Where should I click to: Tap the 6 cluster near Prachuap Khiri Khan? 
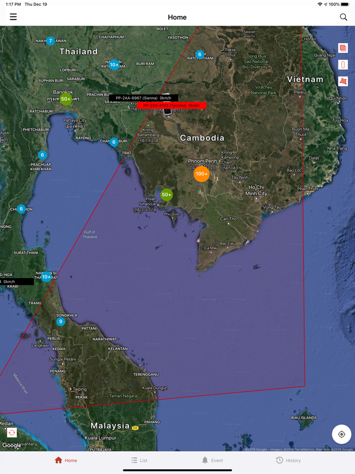tap(42, 155)
